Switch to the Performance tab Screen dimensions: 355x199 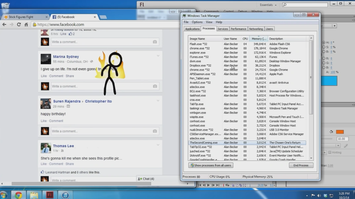[x=238, y=29]
